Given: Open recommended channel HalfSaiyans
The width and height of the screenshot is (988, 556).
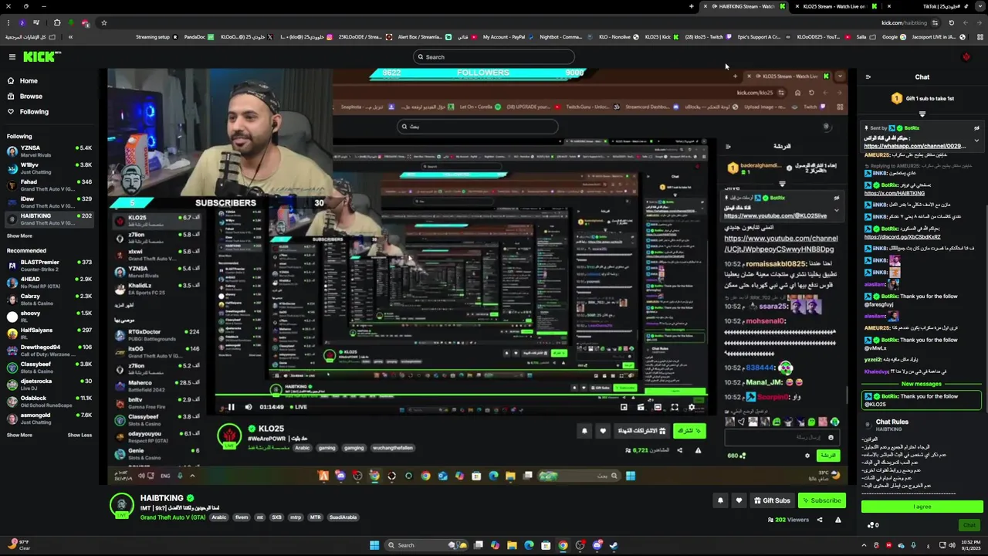Looking at the screenshot, I should 49,333.
